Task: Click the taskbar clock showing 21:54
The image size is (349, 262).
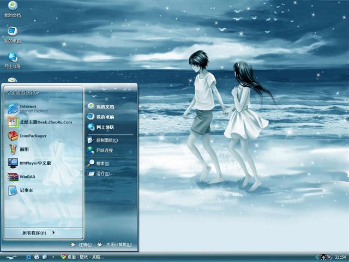Action: click(x=340, y=257)
